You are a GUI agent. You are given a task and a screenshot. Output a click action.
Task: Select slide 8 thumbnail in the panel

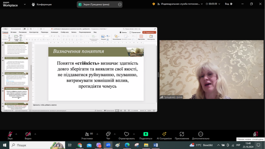tap(16, 64)
